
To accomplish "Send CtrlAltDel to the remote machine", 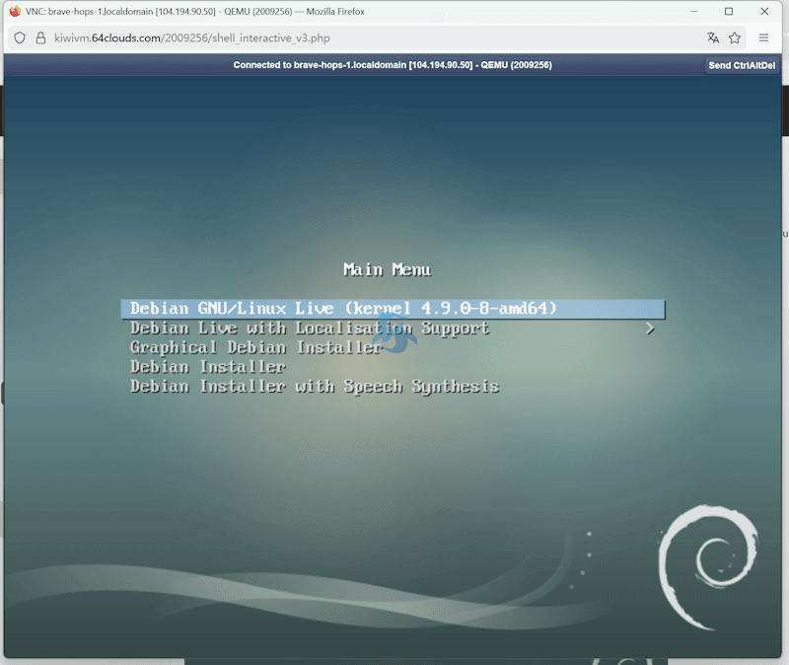I will [x=742, y=65].
